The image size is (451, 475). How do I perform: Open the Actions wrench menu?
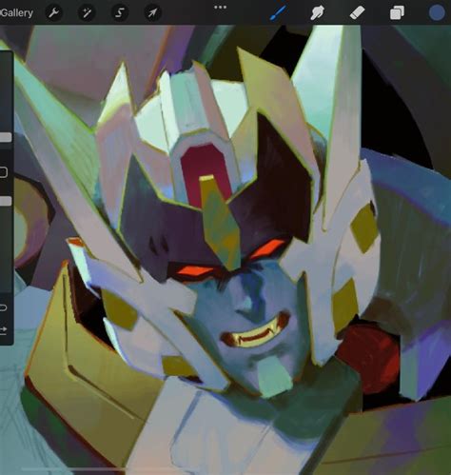pyautogui.click(x=54, y=13)
